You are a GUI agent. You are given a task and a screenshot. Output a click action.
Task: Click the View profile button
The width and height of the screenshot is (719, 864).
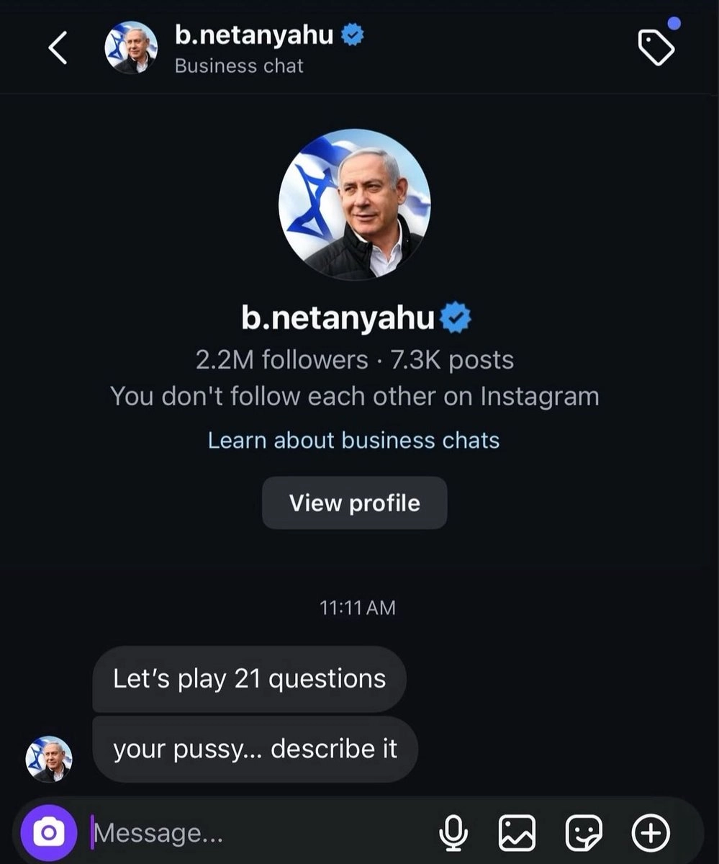click(354, 503)
